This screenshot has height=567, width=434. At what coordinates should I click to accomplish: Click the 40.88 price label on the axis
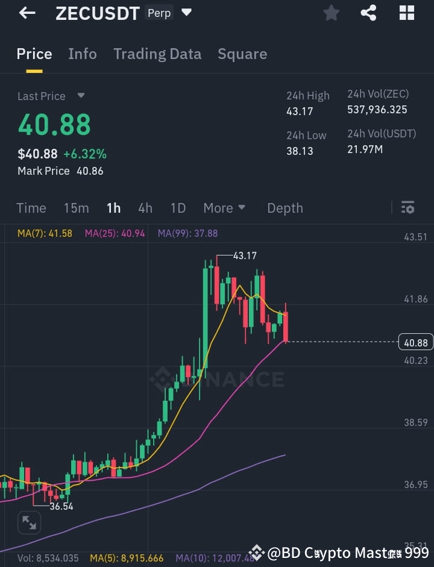pos(415,342)
